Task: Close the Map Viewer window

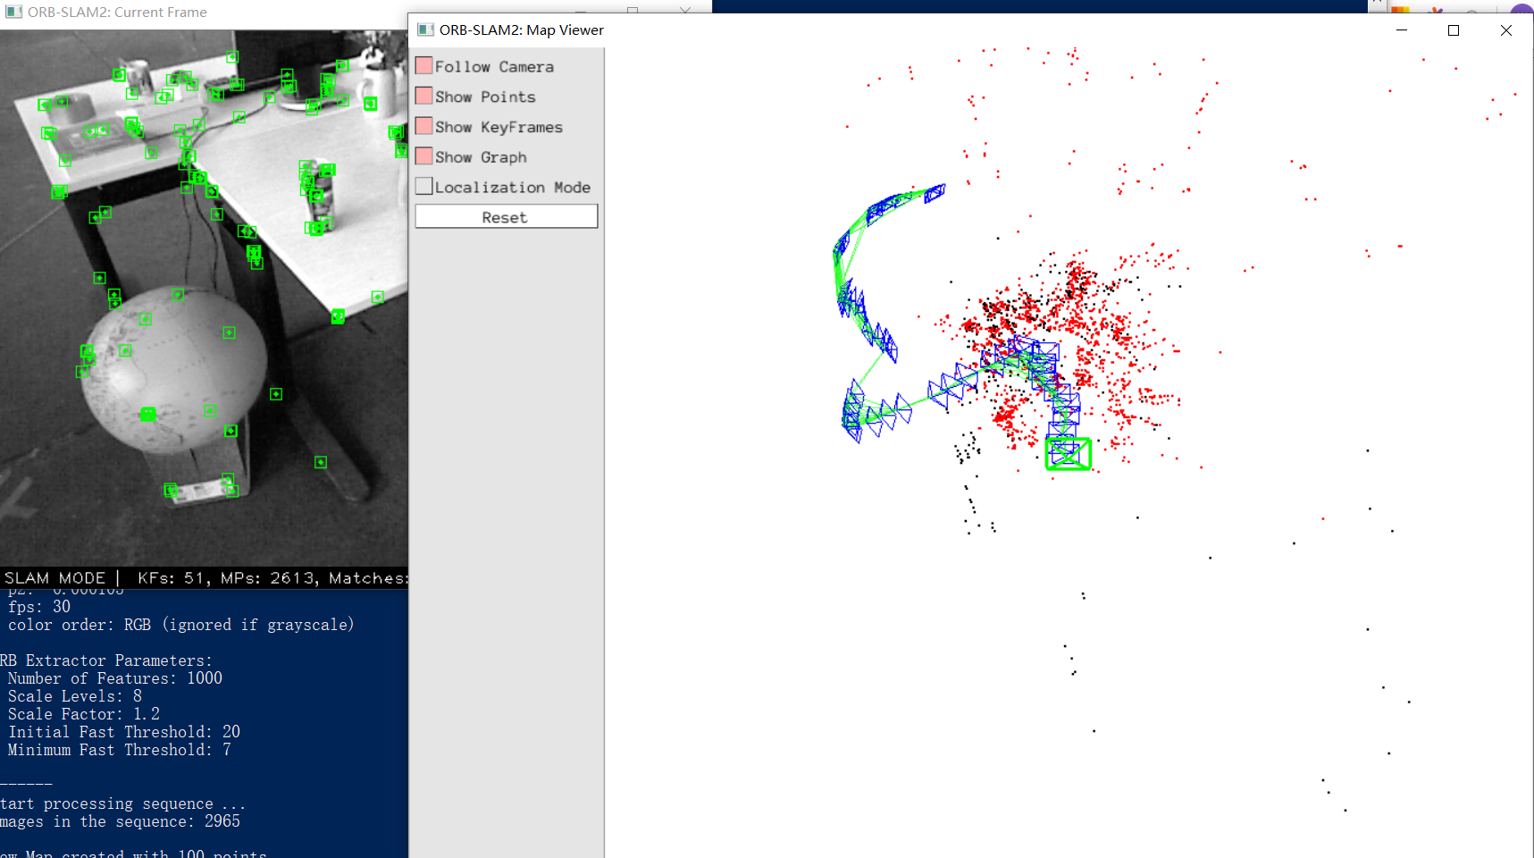Action: [1506, 30]
